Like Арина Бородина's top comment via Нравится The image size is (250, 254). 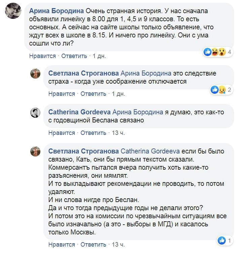(x=42, y=56)
